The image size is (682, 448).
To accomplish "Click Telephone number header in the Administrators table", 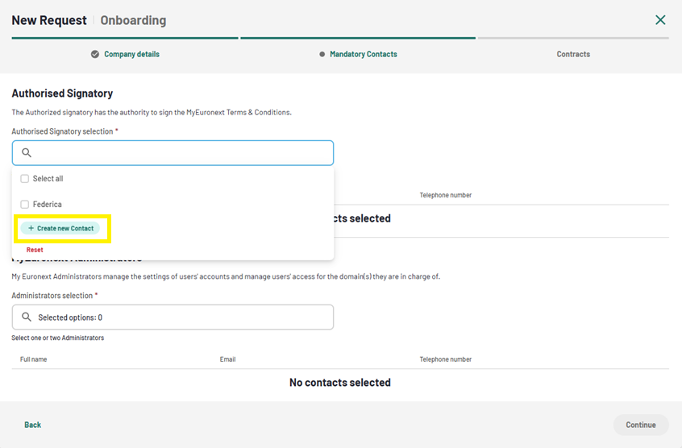I will 446,359.
